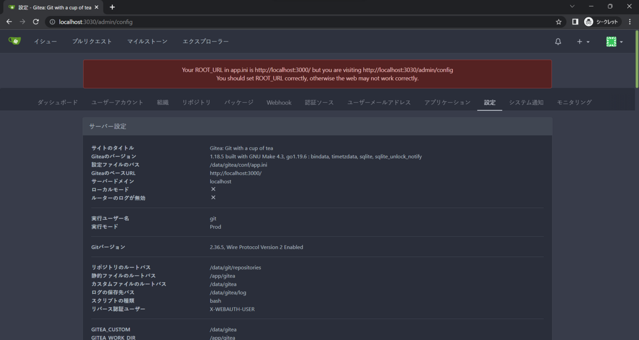Switch to パッケージ admin tab
Image resolution: width=639 pixels, height=340 pixels.
click(x=239, y=102)
